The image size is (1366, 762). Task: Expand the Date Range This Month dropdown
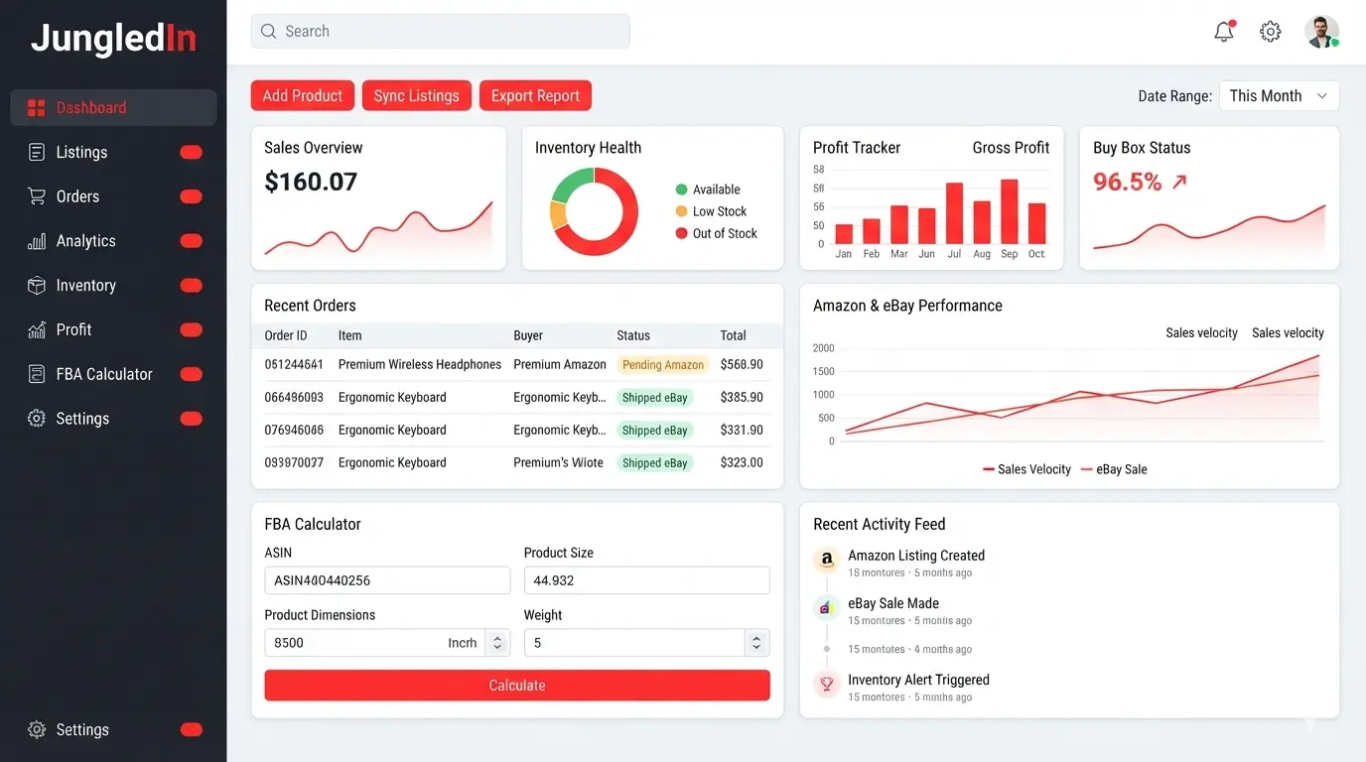[1279, 96]
